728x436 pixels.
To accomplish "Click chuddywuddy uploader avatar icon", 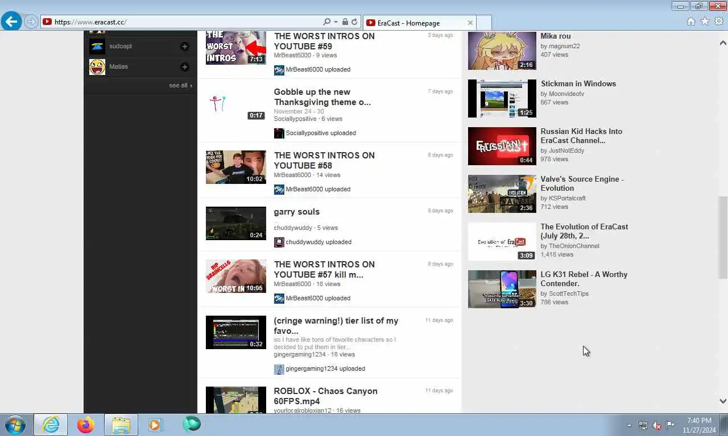I will tap(279, 242).
